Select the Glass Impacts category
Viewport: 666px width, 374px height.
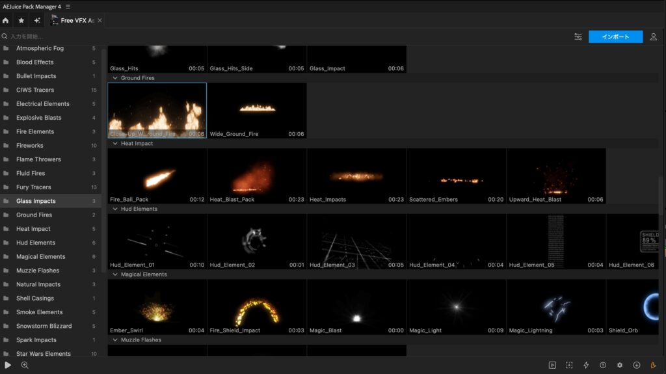50,201
